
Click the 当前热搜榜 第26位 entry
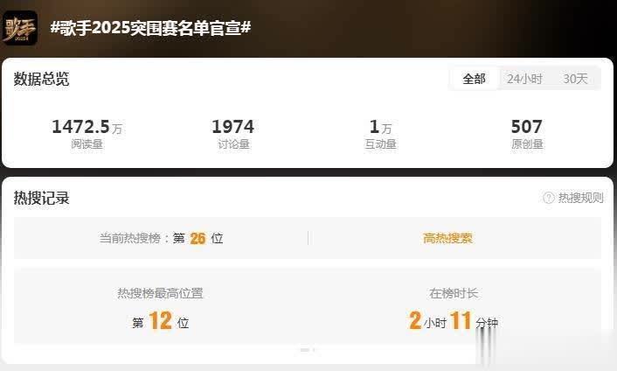coord(162,238)
